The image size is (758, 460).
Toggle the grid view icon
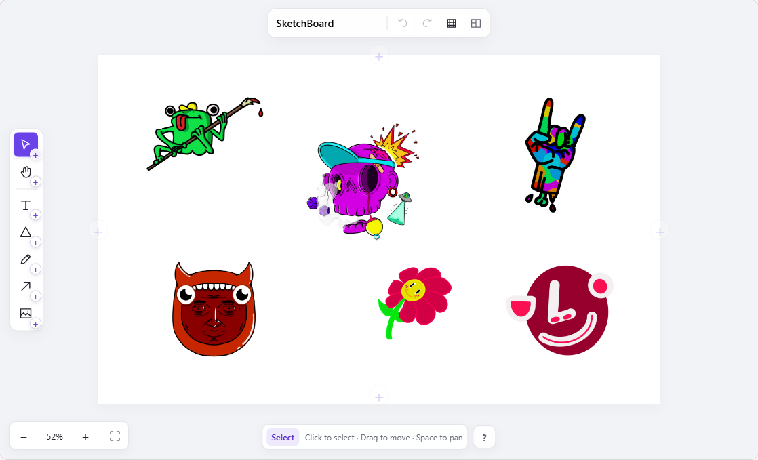[x=452, y=23]
